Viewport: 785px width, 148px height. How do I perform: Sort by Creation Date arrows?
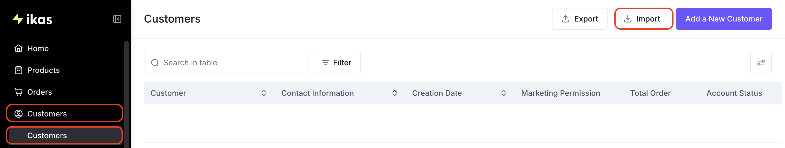(x=504, y=93)
